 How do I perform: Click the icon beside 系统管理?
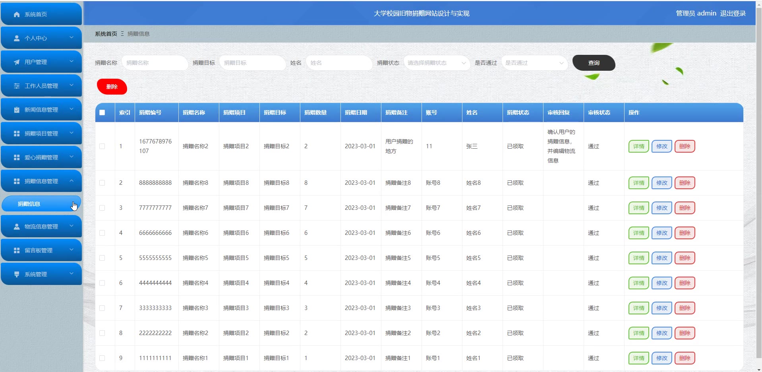17,274
